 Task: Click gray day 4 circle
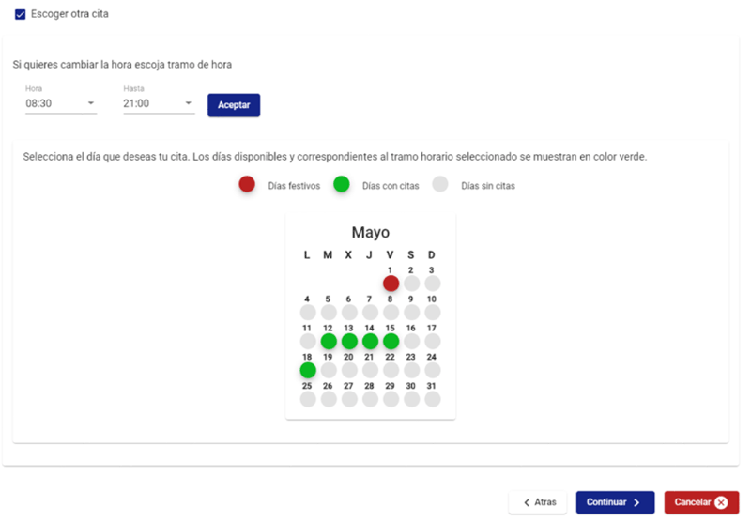point(308,313)
